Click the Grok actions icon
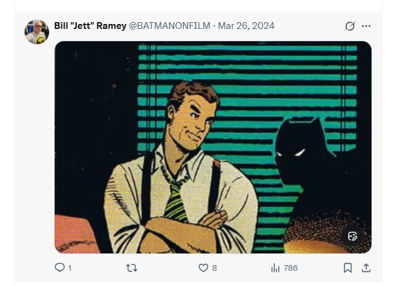This screenshot has height=286, width=393. tap(350, 26)
